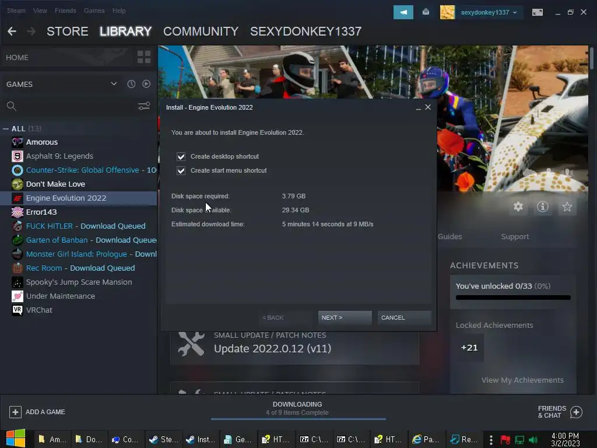Select Don't Make Love in library
Image resolution: width=597 pixels, height=448 pixels.
pyautogui.click(x=79, y=184)
